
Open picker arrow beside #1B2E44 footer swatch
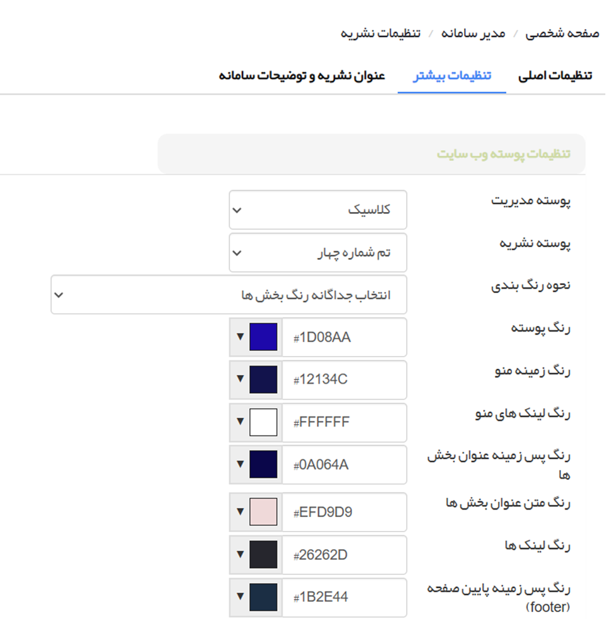[239, 597]
